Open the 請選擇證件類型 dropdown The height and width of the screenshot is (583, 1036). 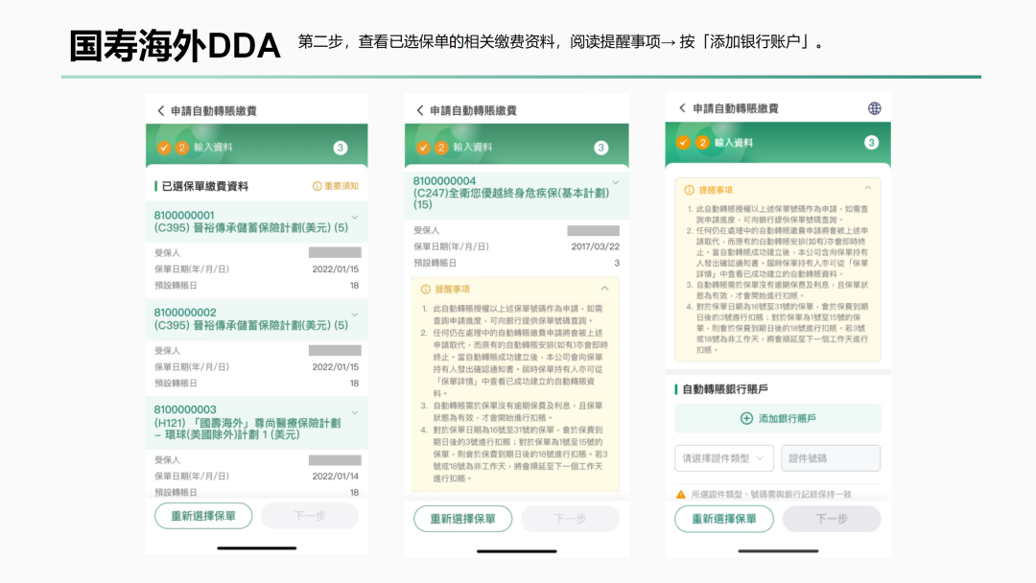724,458
